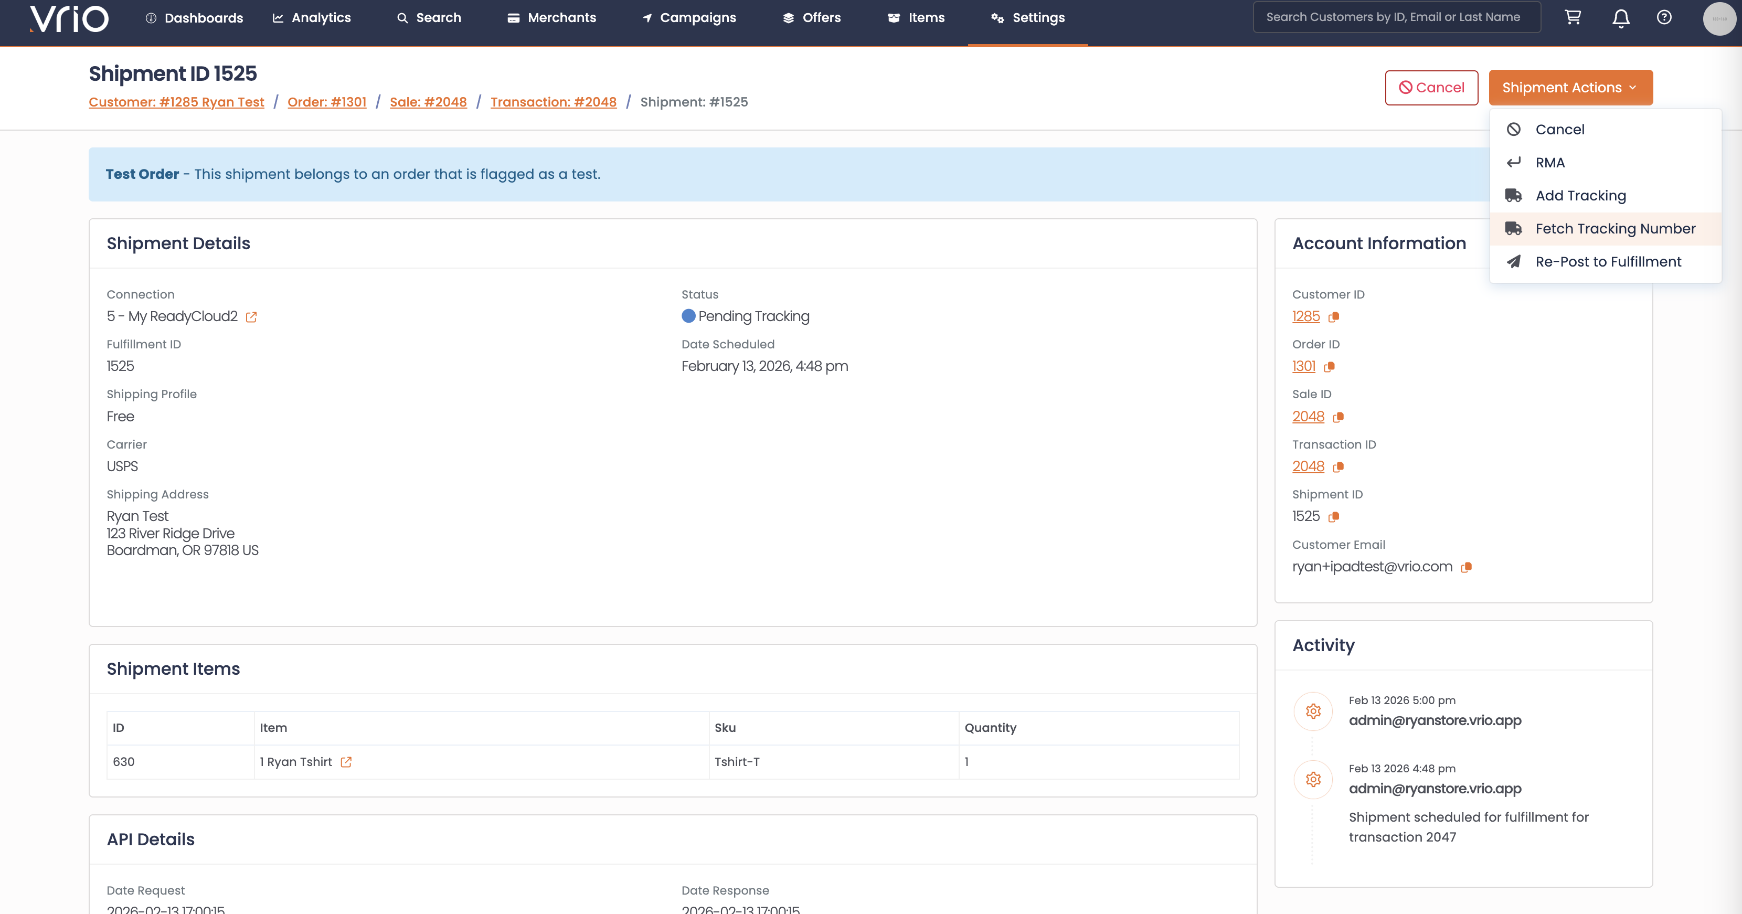Copy the customer email address
The image size is (1742, 914).
pos(1466,567)
